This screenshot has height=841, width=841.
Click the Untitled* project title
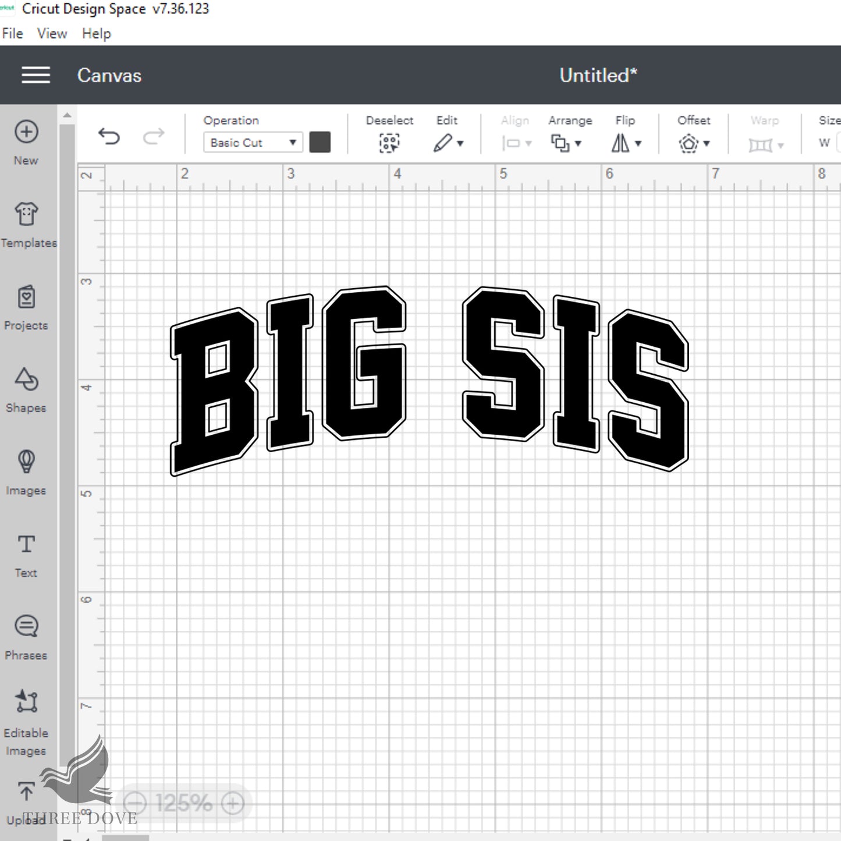(598, 75)
